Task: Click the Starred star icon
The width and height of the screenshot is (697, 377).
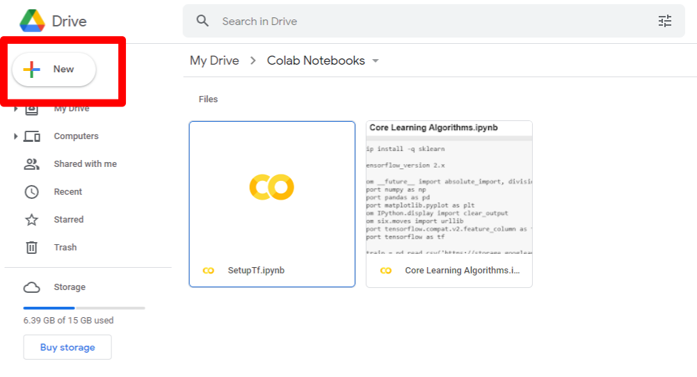Action: [32, 220]
